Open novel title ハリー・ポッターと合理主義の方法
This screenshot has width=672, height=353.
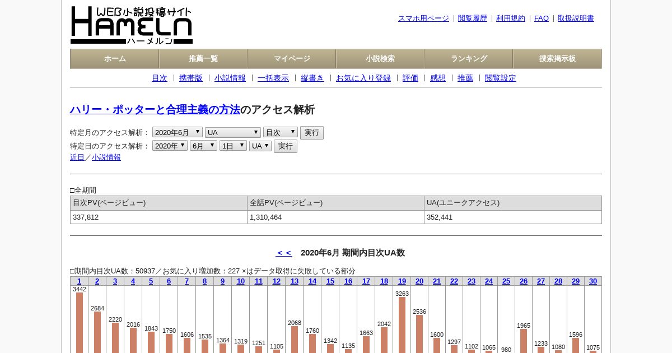tap(155, 110)
